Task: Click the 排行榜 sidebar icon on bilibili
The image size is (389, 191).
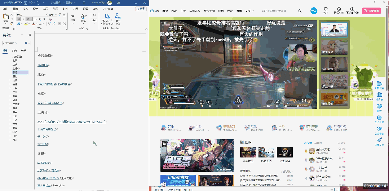Action: point(379,94)
